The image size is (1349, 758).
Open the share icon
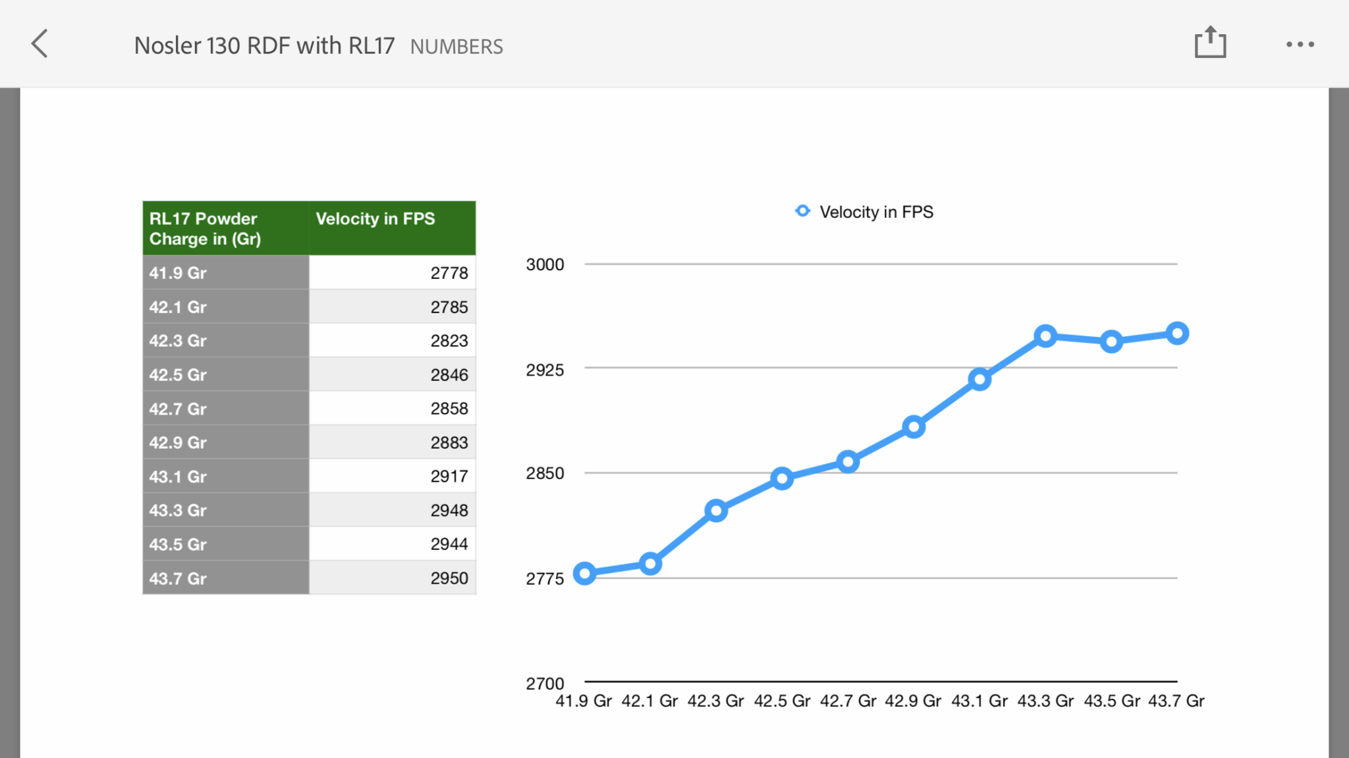click(x=1210, y=43)
